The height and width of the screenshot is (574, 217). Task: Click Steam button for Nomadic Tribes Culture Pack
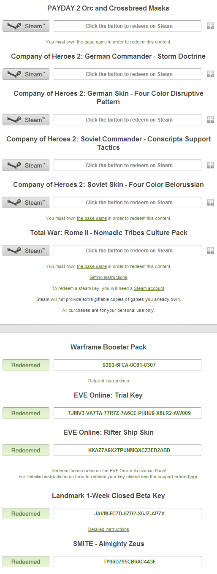(26, 251)
